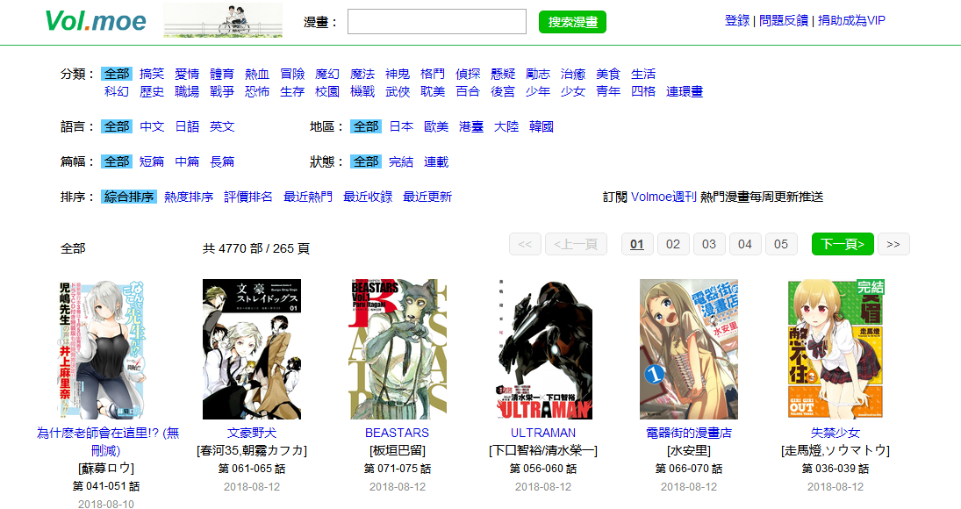961x509 pixels.
Task: Focus the 漫畫 search input field
Action: pos(437,21)
